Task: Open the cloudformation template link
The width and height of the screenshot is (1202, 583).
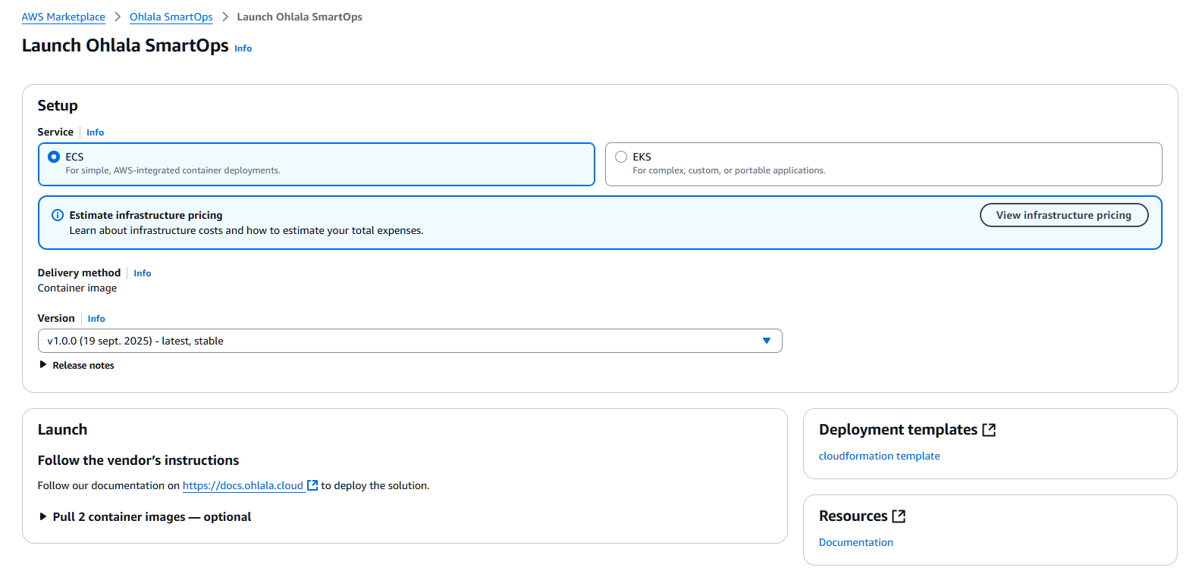Action: pyautogui.click(x=879, y=456)
